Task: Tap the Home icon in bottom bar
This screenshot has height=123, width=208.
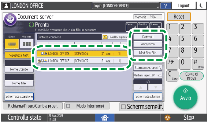Action: 105,118
